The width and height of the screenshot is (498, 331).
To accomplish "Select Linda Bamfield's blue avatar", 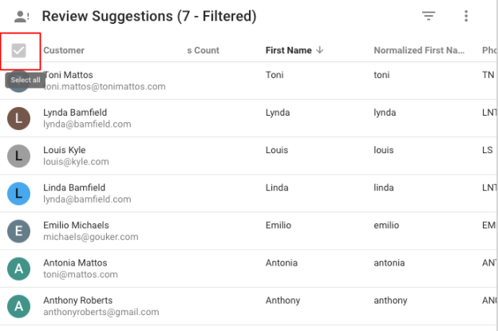I will [18, 194].
